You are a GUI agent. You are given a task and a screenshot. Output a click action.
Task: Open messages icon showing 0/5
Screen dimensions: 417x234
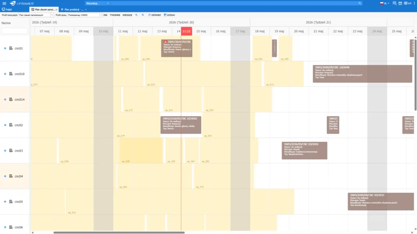click(407, 3)
